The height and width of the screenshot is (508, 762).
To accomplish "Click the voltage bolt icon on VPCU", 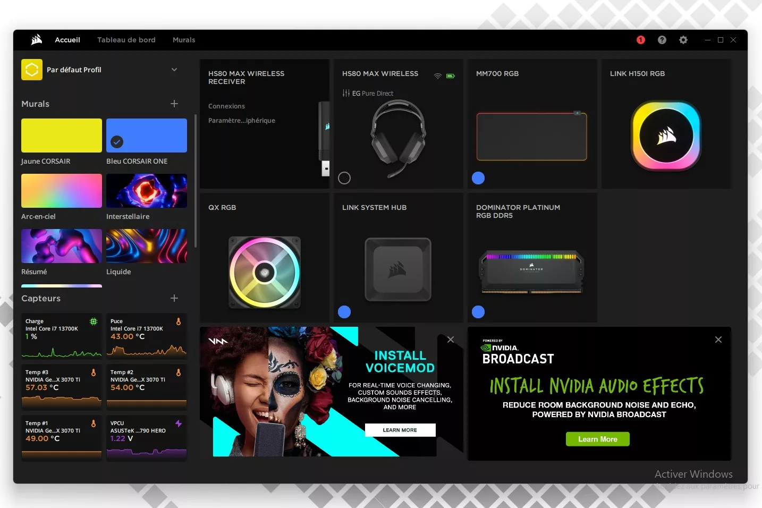I will pos(179,424).
